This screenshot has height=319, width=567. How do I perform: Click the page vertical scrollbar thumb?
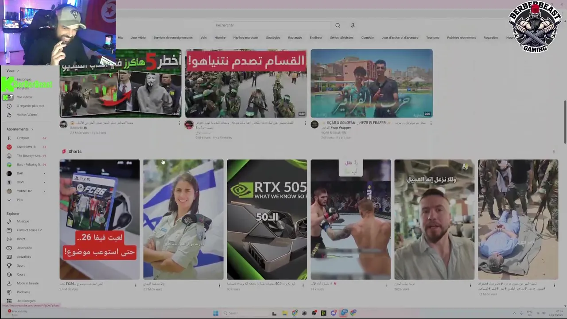(565, 121)
